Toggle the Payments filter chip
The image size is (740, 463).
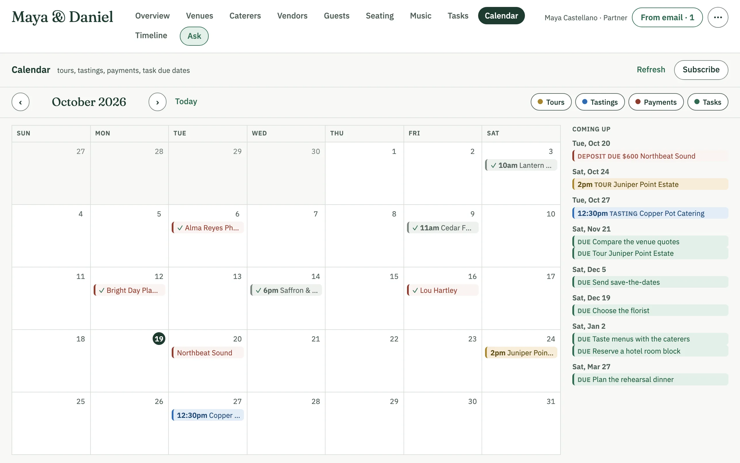656,102
